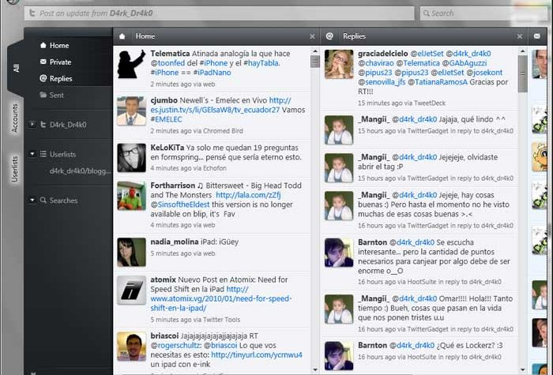The image size is (553, 375).
Task: Click #iPadNano hashtag link
Action: pos(212,73)
